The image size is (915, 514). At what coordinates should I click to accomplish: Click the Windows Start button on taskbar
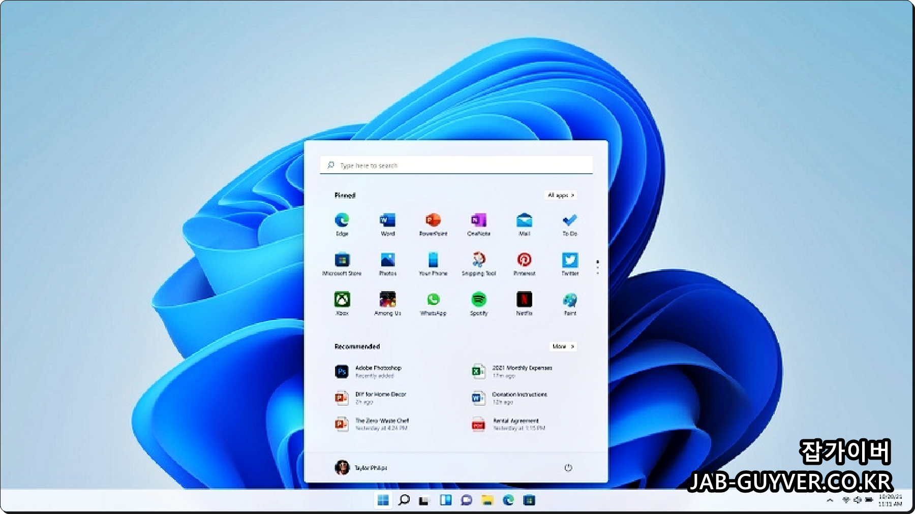coord(383,500)
